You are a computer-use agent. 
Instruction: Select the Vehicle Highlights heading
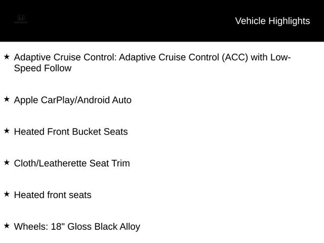[x=272, y=21]
